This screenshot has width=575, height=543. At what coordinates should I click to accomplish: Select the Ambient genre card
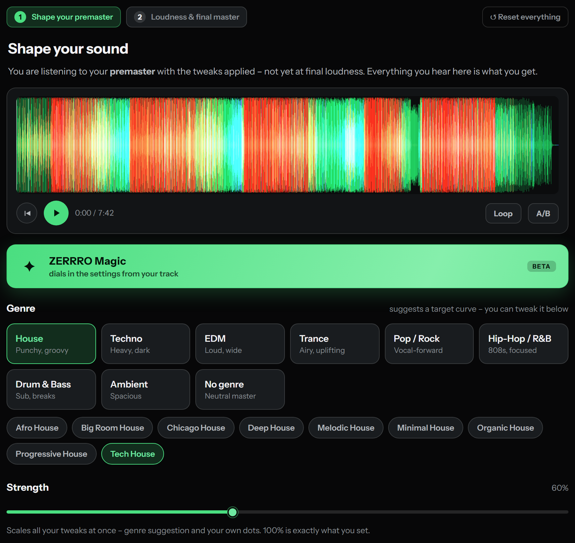(146, 389)
